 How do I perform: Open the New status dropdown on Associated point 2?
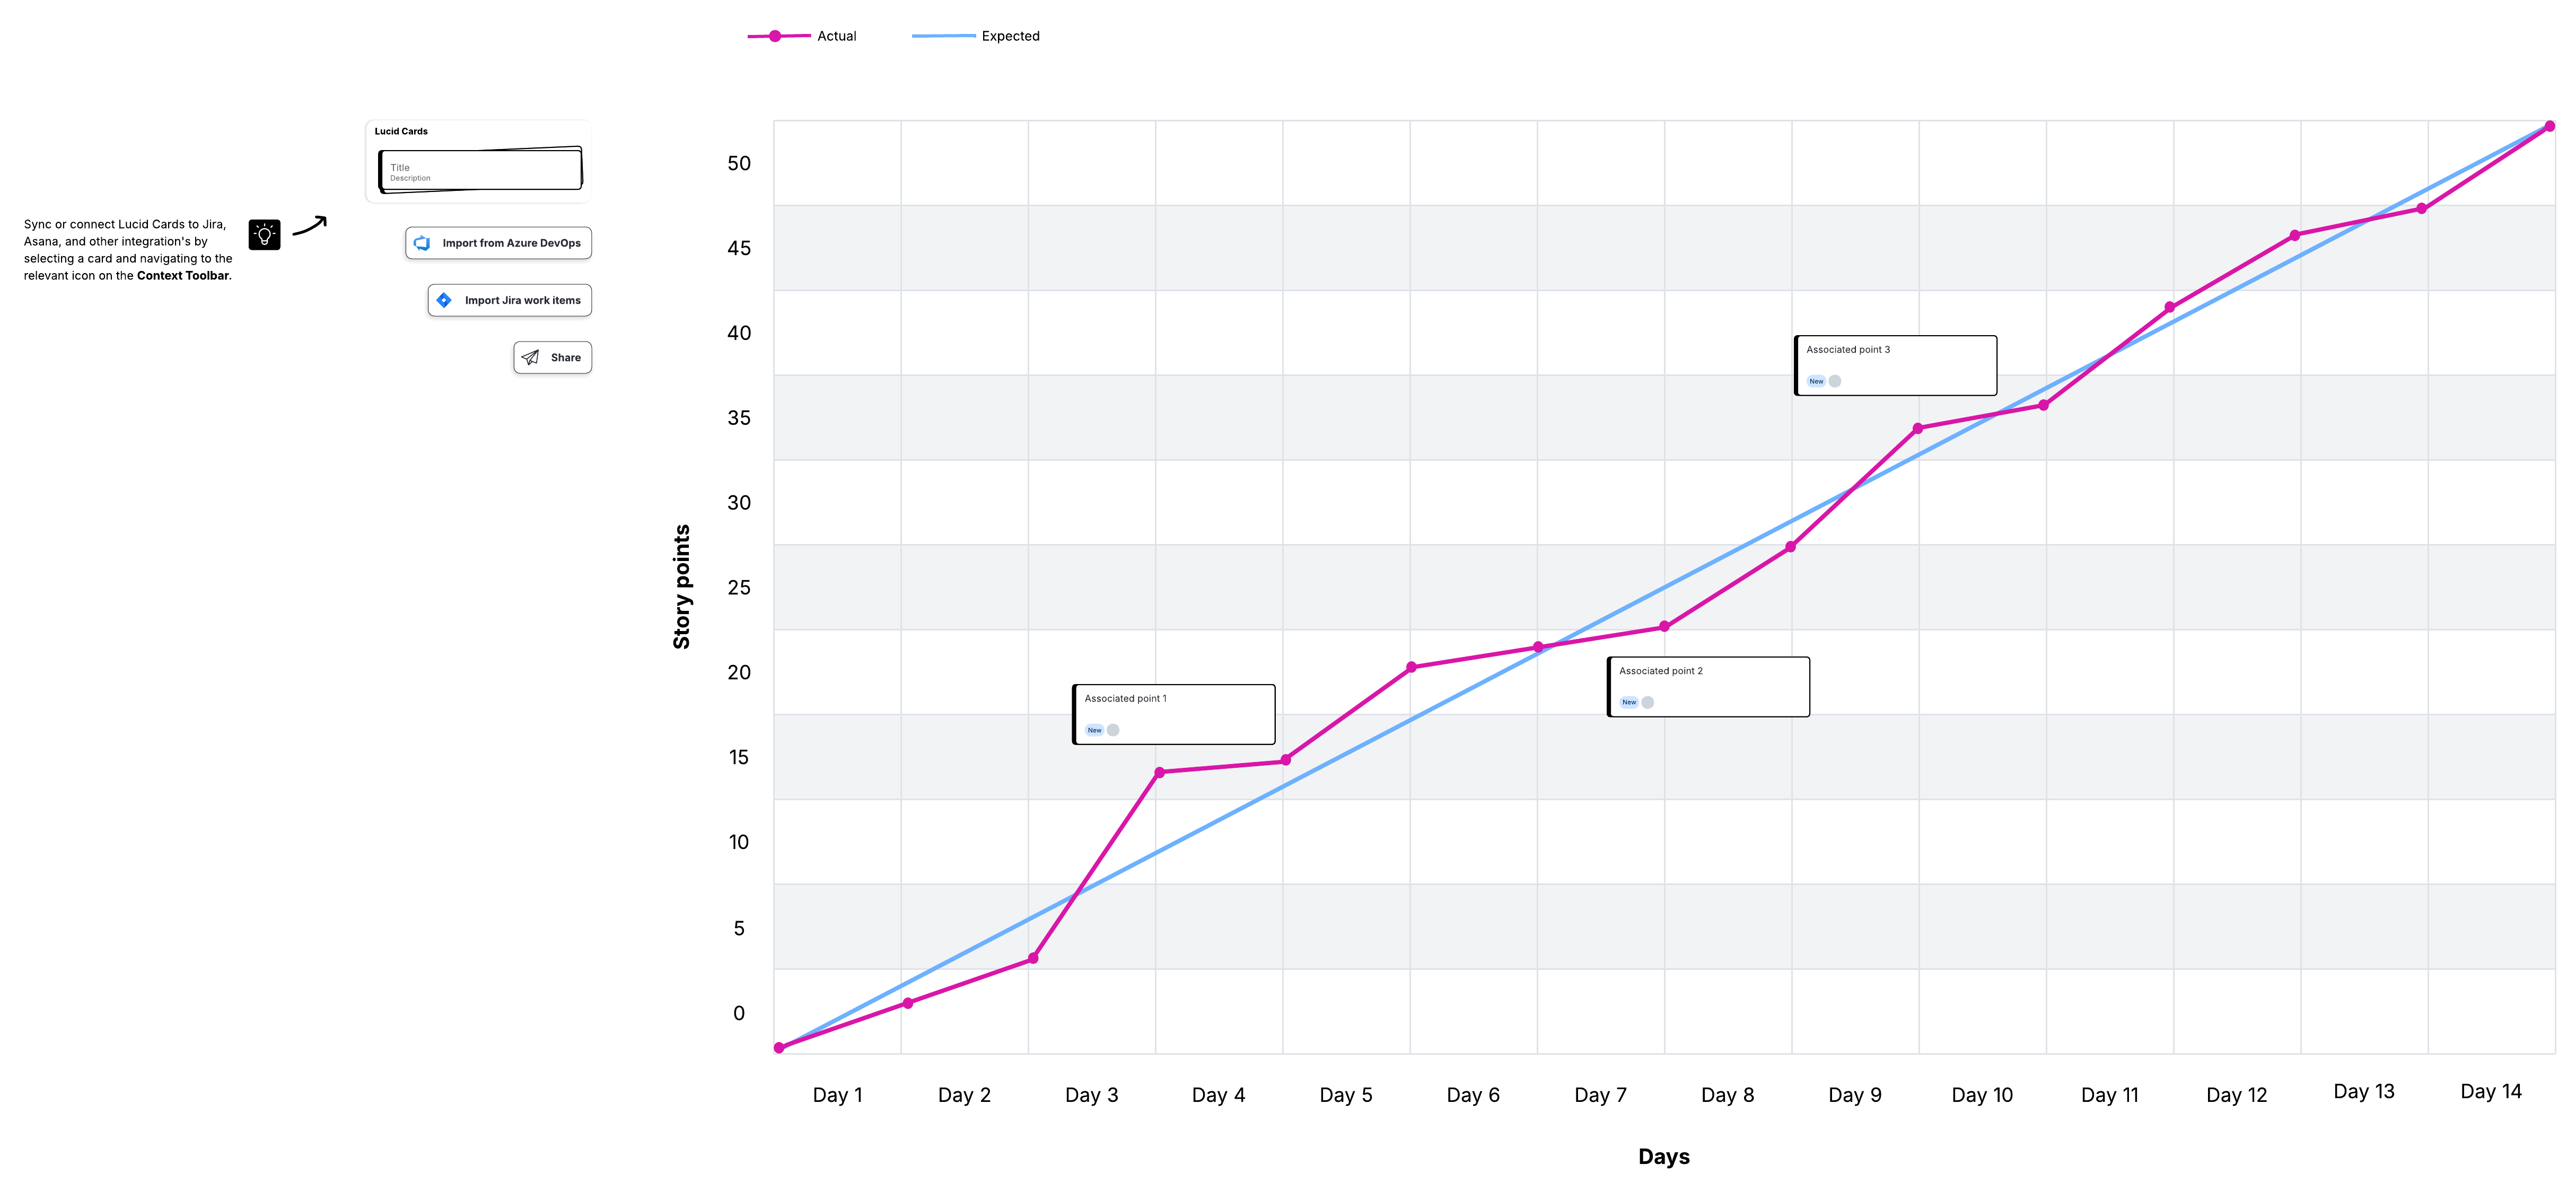coord(1629,702)
